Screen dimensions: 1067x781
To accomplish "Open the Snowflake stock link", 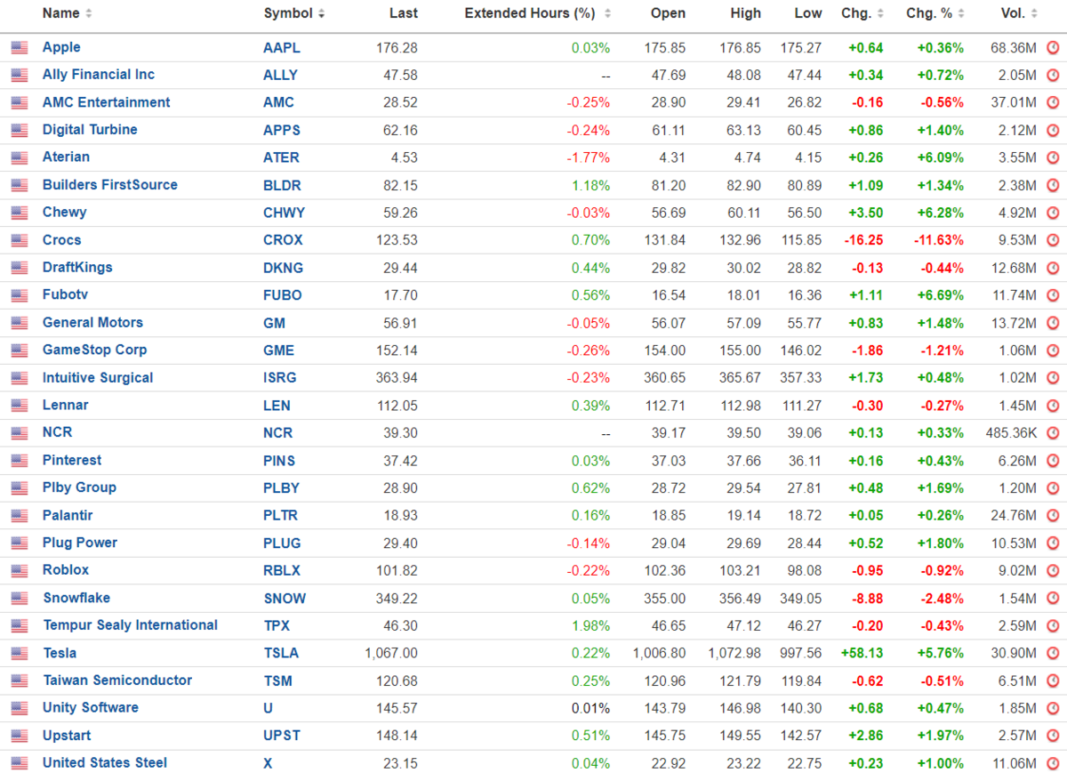I will (76, 598).
